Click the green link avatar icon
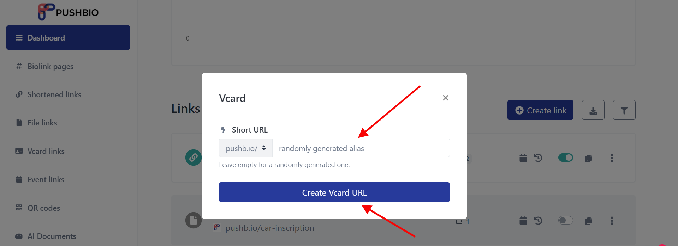This screenshot has width=678, height=246. click(x=193, y=157)
